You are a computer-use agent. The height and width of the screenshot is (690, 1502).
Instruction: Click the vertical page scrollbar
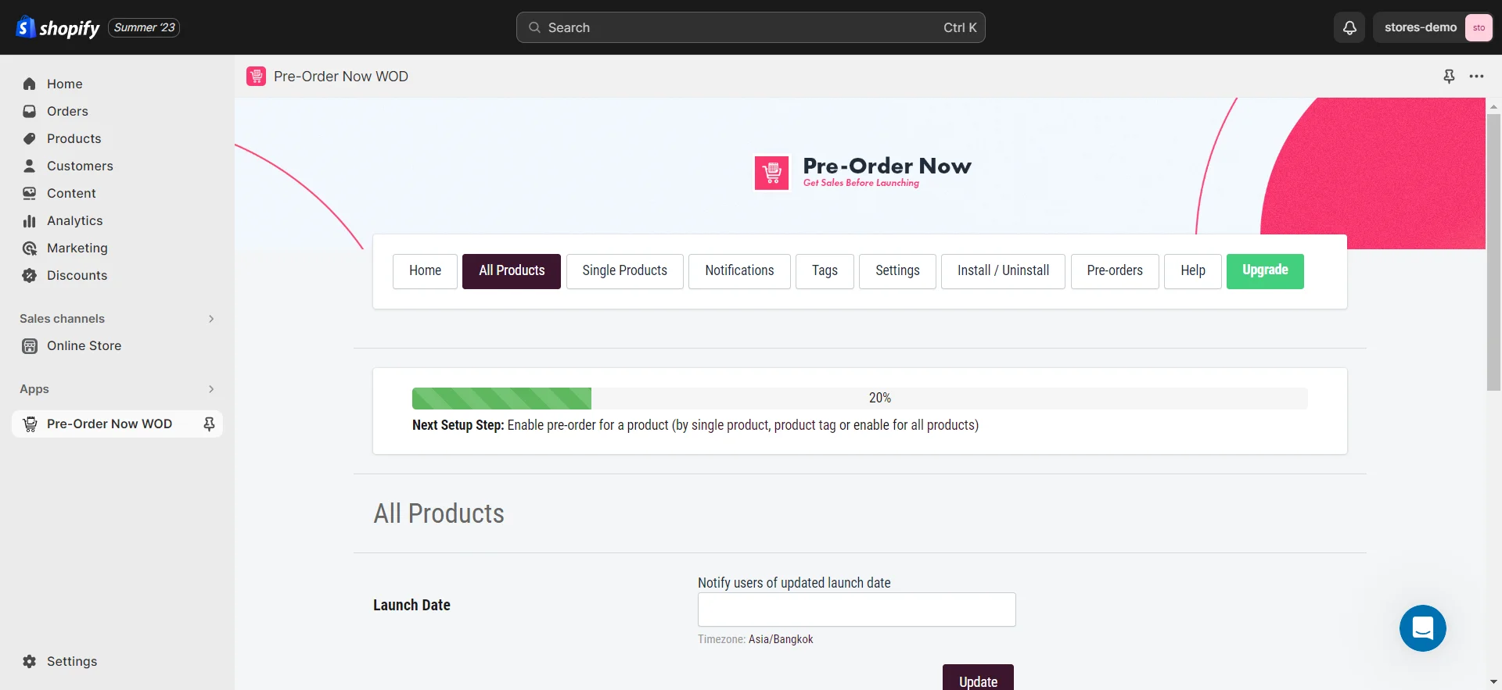click(1493, 252)
